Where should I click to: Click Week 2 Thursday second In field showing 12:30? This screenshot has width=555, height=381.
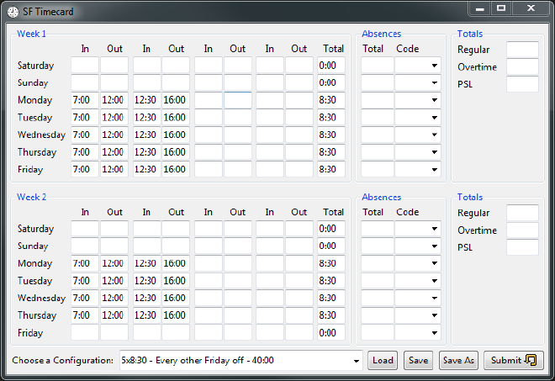[146, 315]
